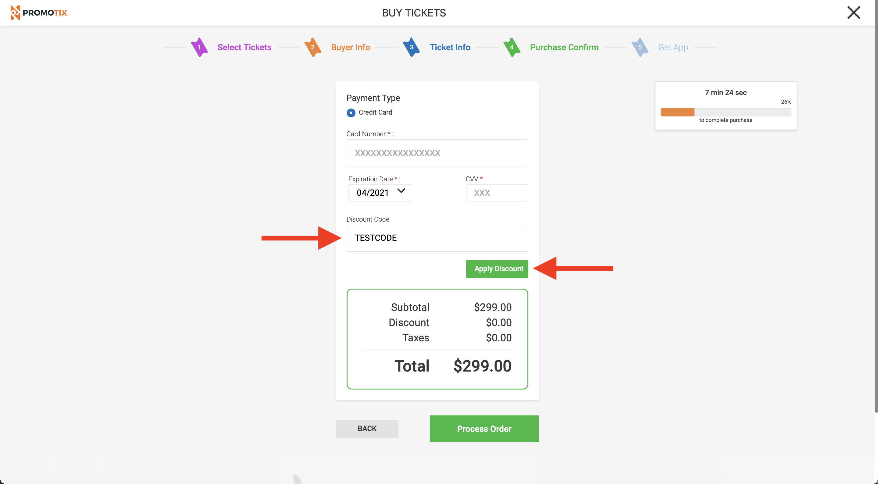Click the PROMOTIX logo
878x484 pixels.
point(38,12)
